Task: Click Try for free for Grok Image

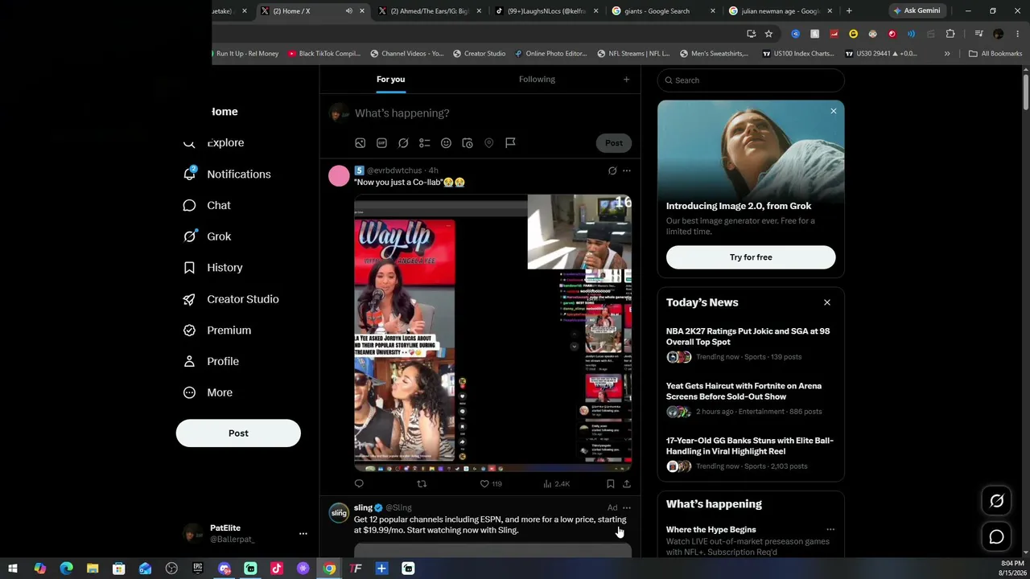Action: [x=751, y=257]
